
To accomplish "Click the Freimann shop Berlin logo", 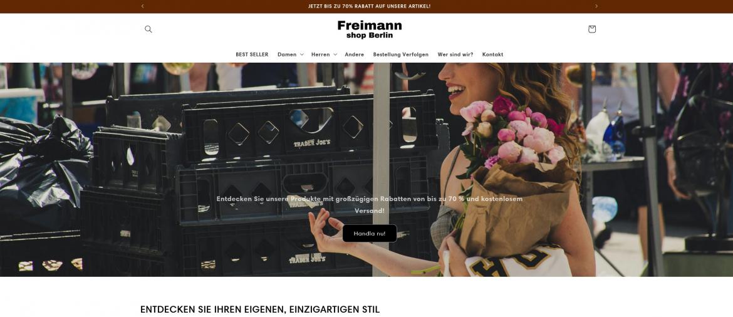I will 369,29.
